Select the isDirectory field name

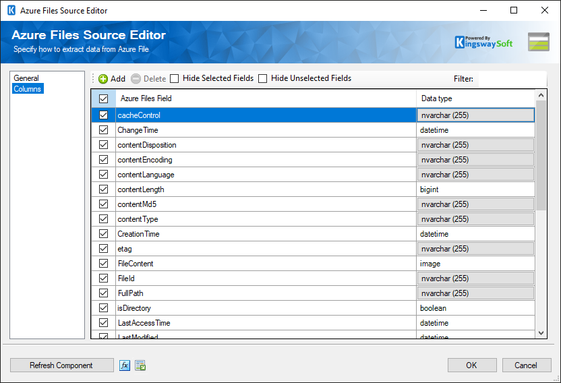tap(134, 308)
